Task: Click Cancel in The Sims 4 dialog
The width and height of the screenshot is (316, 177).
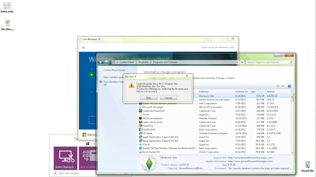Action: tap(169, 98)
